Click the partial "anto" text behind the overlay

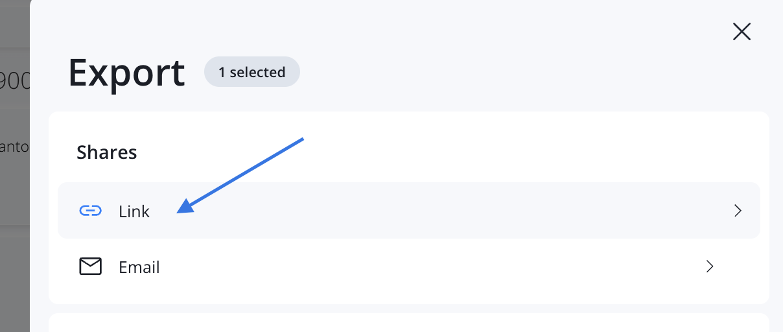tap(14, 147)
